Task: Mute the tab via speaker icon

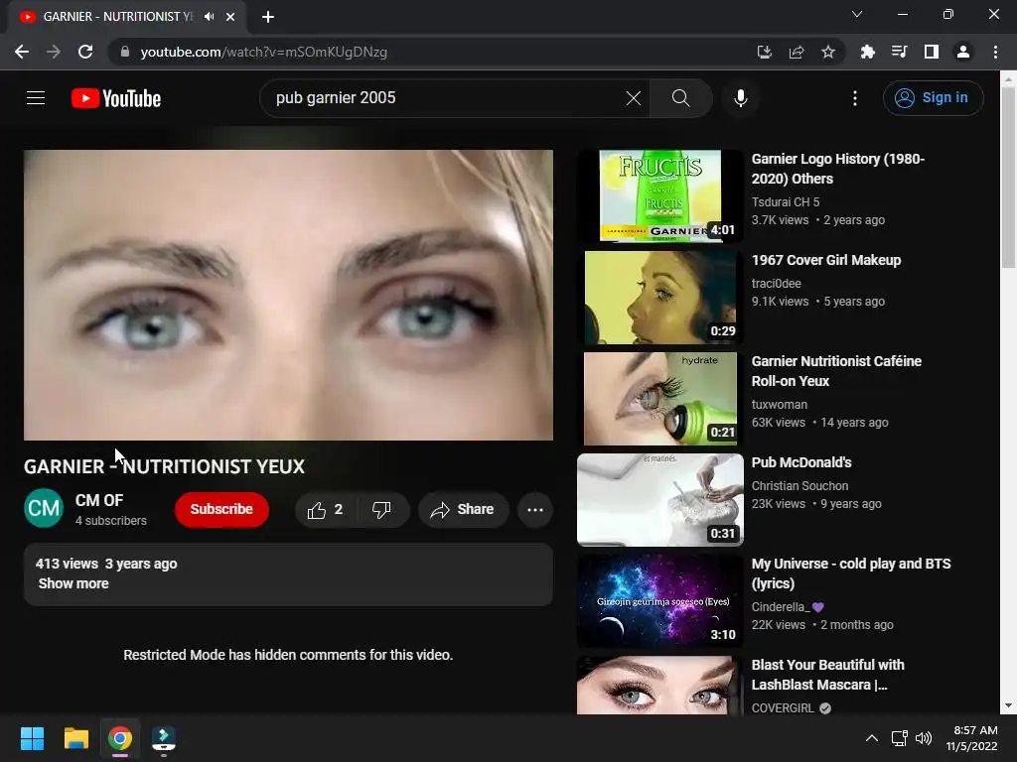Action: 209,16
